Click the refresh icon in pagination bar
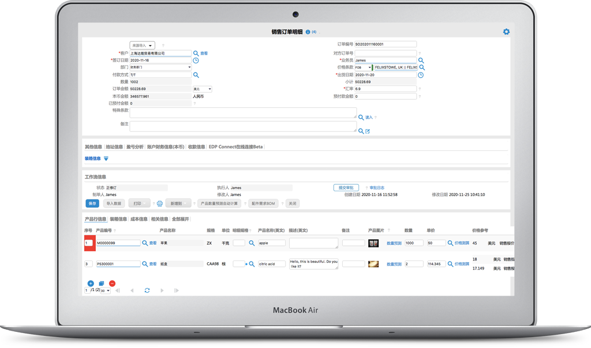 147,290
